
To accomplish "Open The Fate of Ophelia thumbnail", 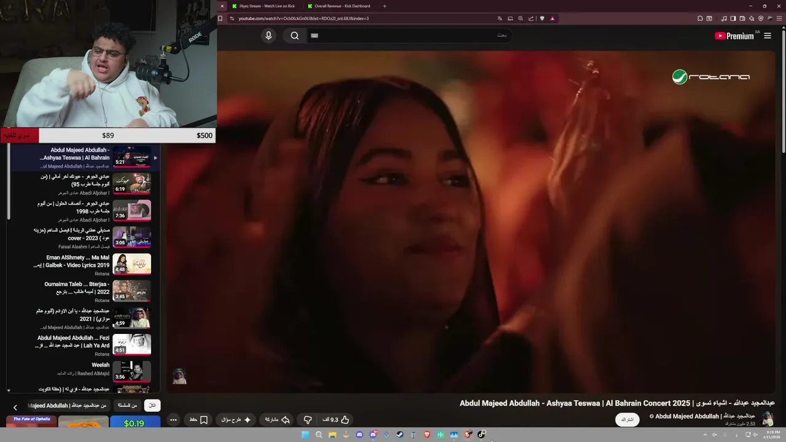I will click(31, 422).
